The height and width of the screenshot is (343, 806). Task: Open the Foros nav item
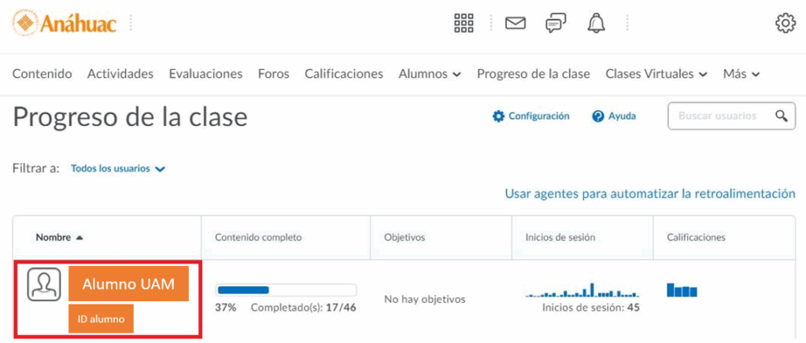(x=273, y=74)
